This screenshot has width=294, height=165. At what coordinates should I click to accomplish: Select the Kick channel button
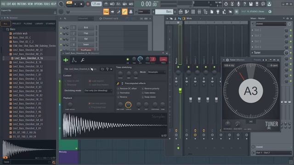[x=86, y=27]
